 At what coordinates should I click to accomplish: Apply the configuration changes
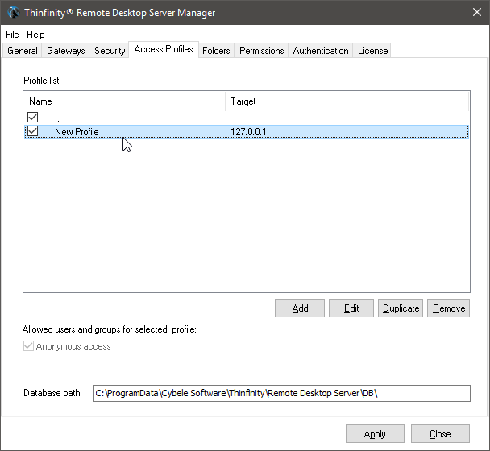pos(375,433)
